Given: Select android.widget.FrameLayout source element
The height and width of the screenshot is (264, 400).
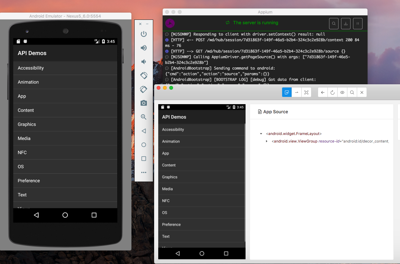Looking at the screenshot, I should (x=294, y=134).
